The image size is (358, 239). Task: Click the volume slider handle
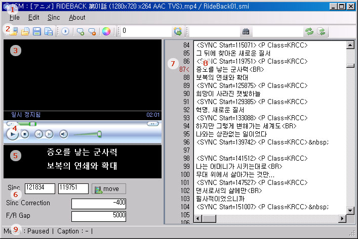(99, 134)
